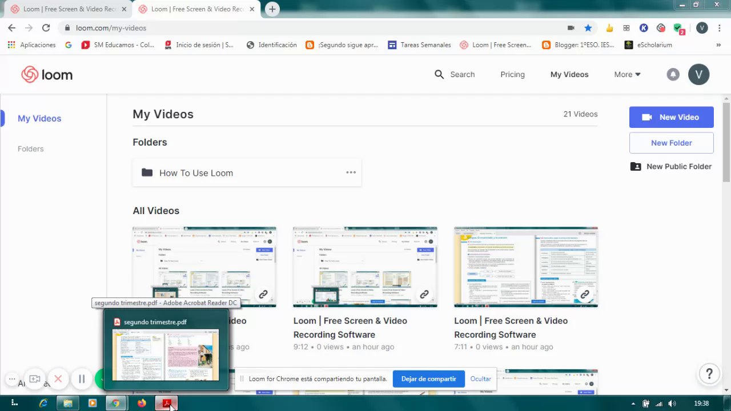Open the Tareas Semanales bookmark
The width and height of the screenshot is (731, 411).
point(419,45)
